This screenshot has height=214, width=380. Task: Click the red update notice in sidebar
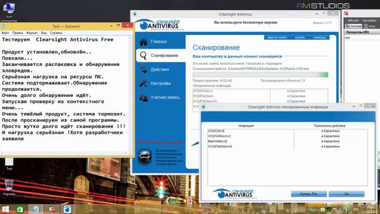pyautogui.click(x=160, y=142)
